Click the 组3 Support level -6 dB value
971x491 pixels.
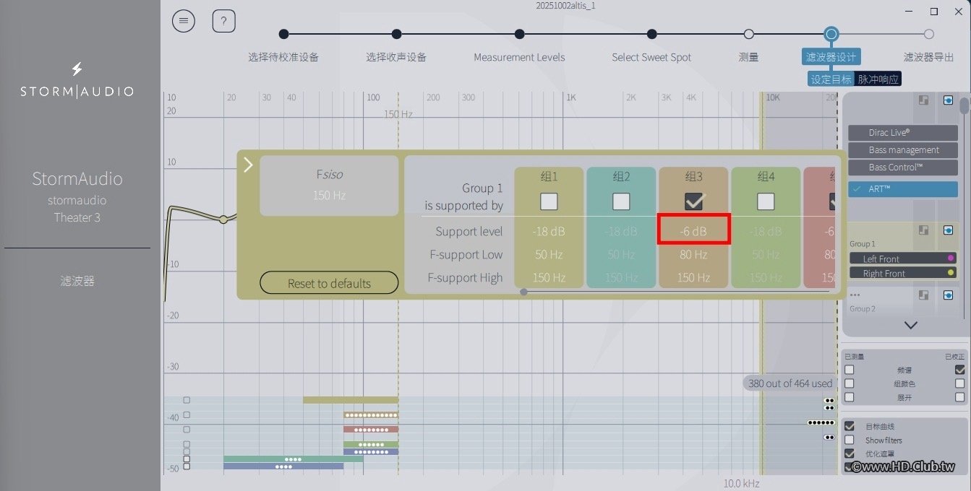[x=693, y=232]
